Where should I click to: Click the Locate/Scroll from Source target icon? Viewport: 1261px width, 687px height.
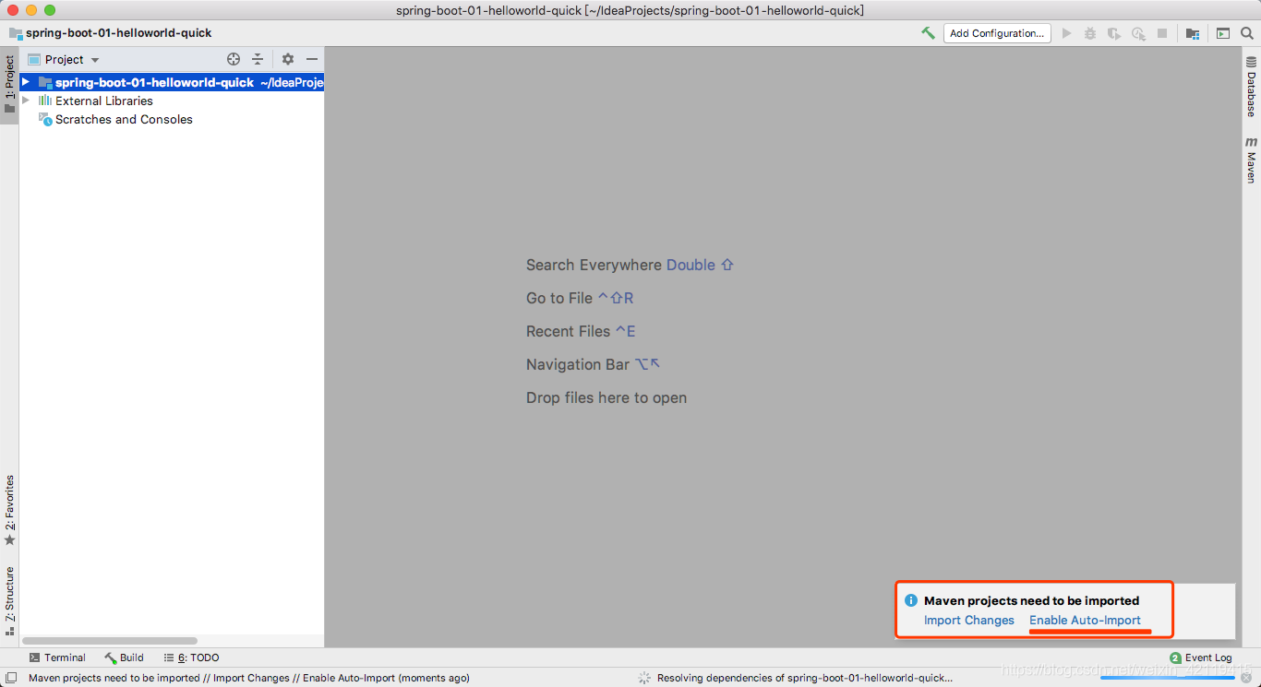click(234, 59)
